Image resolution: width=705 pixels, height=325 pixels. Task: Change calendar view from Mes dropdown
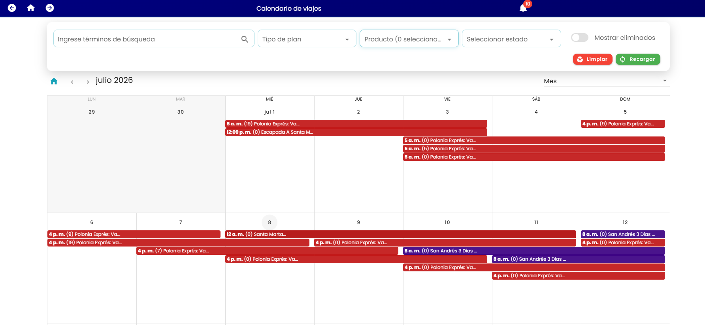(x=606, y=81)
